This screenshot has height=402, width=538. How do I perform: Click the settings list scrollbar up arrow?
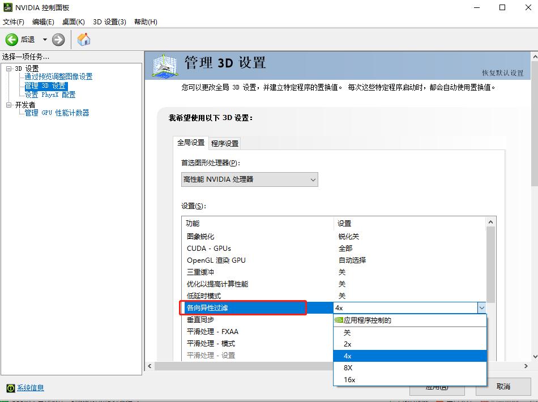pyautogui.click(x=492, y=221)
